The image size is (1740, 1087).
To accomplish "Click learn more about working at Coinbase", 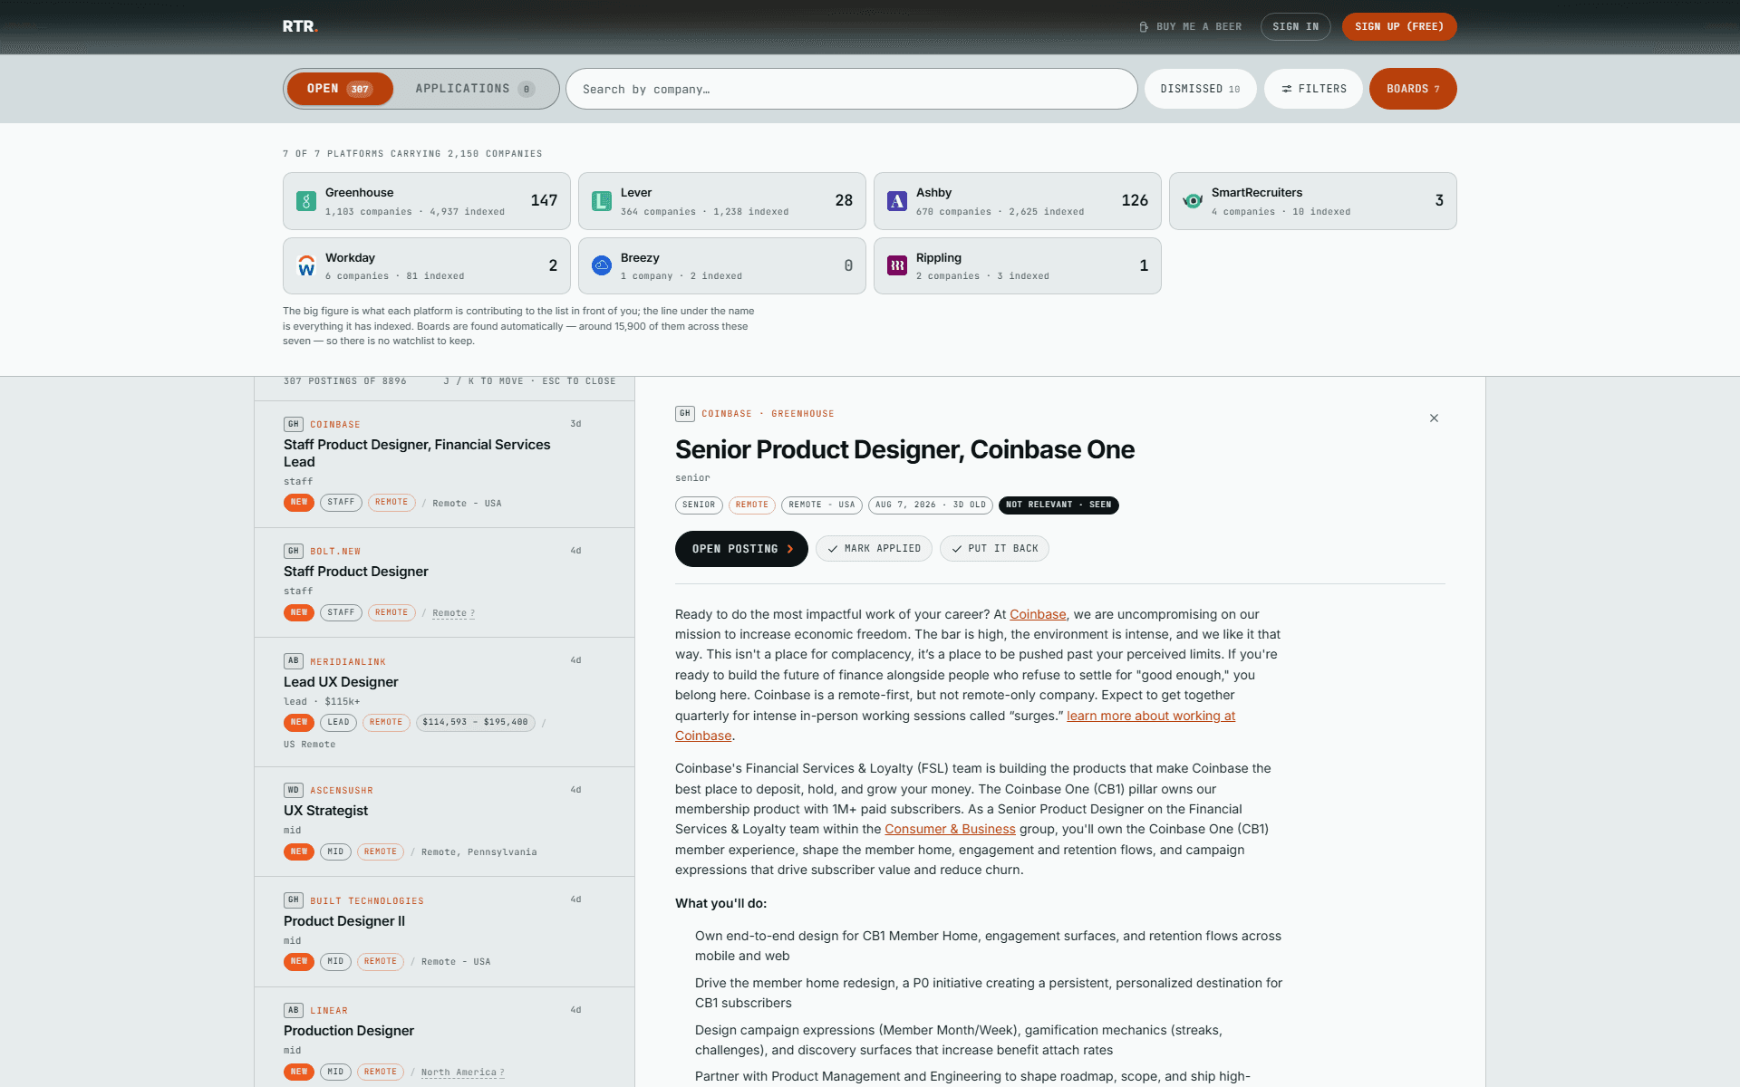I will click(1151, 716).
